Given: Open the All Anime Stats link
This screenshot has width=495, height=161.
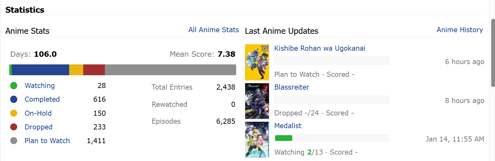Looking at the screenshot, I should (x=214, y=30).
